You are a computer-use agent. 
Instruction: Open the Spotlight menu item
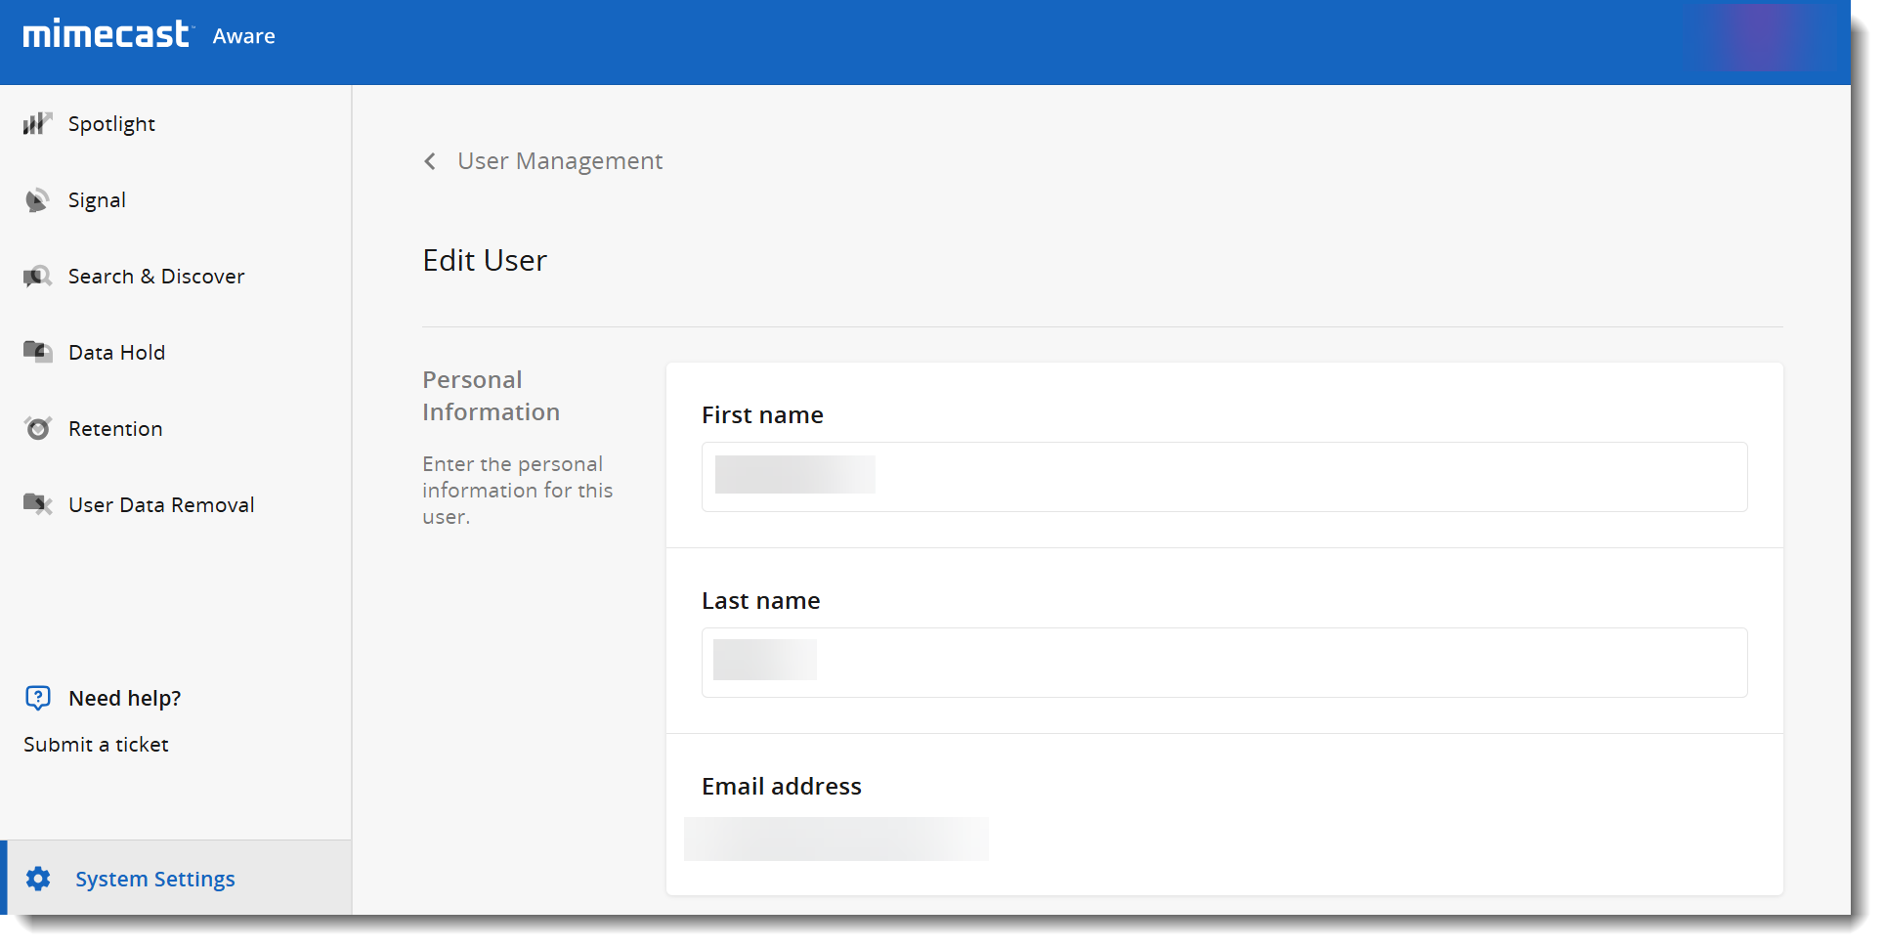(x=111, y=124)
